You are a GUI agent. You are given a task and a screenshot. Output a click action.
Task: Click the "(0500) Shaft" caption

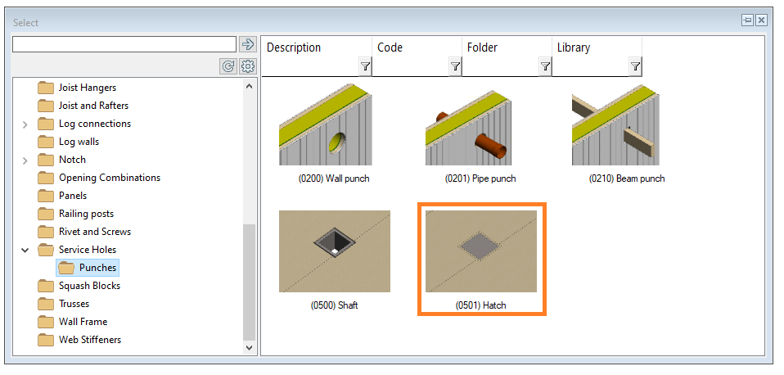coord(334,305)
